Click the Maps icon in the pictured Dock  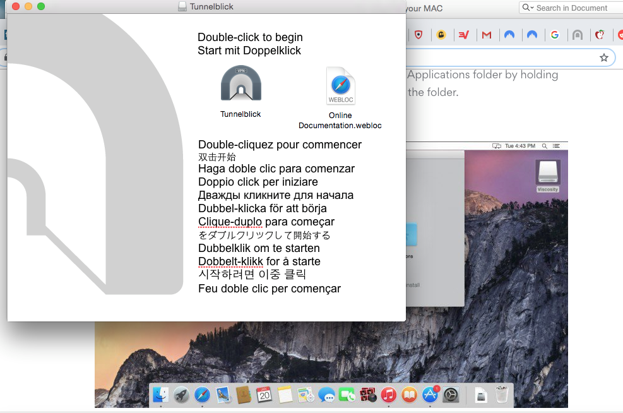[306, 395]
